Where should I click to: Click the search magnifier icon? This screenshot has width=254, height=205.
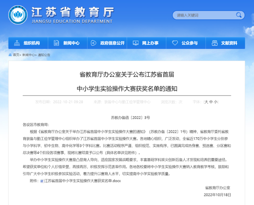coord(239,15)
